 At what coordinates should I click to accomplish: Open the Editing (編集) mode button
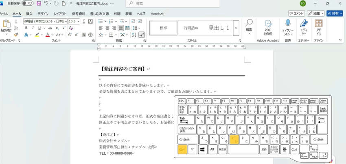[315, 13]
